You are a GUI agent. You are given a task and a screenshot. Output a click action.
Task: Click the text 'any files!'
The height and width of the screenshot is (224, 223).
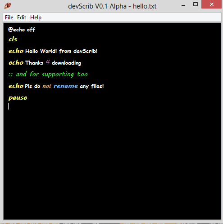coord(92,86)
